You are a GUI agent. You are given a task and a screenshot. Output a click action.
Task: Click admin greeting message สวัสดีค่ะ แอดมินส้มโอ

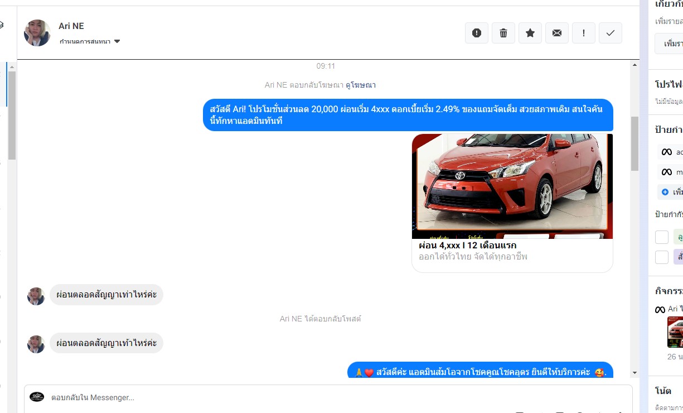481,371
